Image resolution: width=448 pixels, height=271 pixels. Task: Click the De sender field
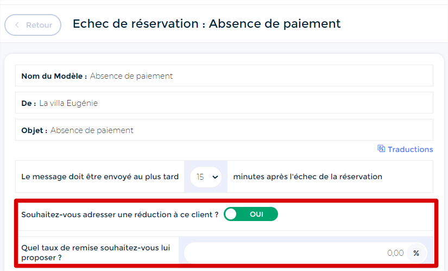coord(224,103)
